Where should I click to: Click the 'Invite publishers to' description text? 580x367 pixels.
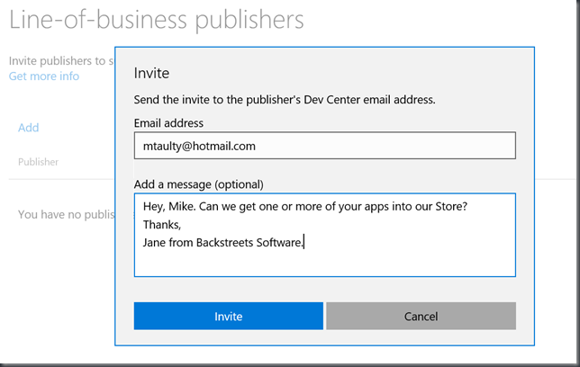(61, 60)
